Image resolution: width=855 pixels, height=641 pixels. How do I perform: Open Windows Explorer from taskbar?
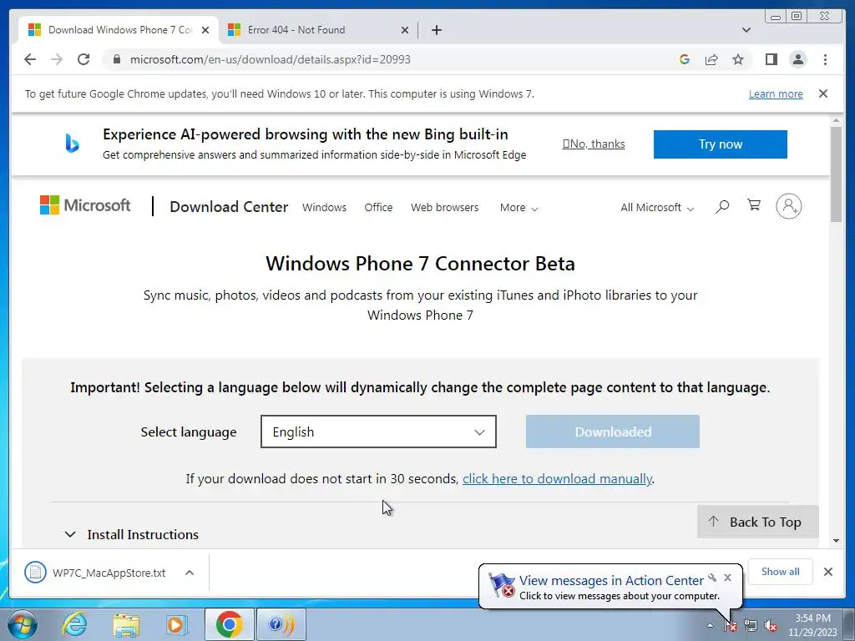(x=126, y=624)
